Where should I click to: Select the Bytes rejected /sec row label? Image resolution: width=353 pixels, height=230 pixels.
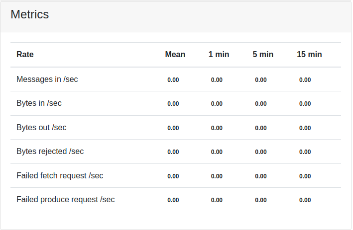50,152
